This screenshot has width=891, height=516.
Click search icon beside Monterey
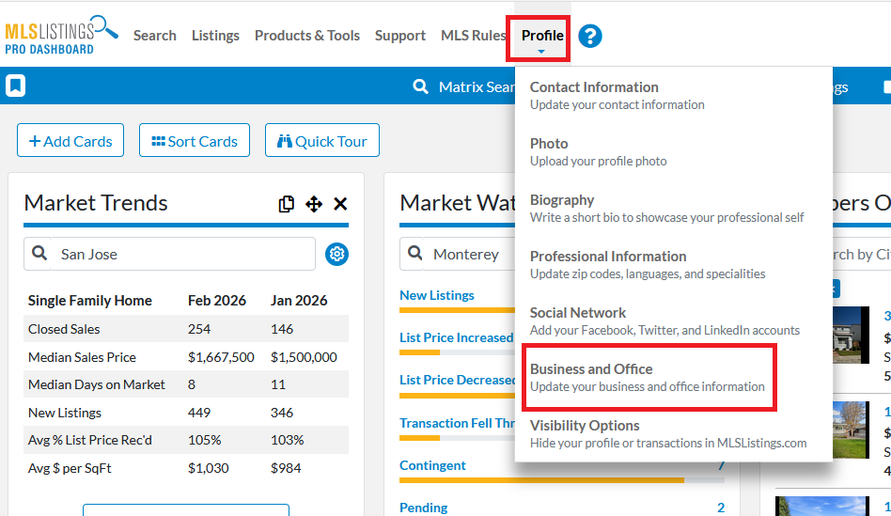[415, 254]
